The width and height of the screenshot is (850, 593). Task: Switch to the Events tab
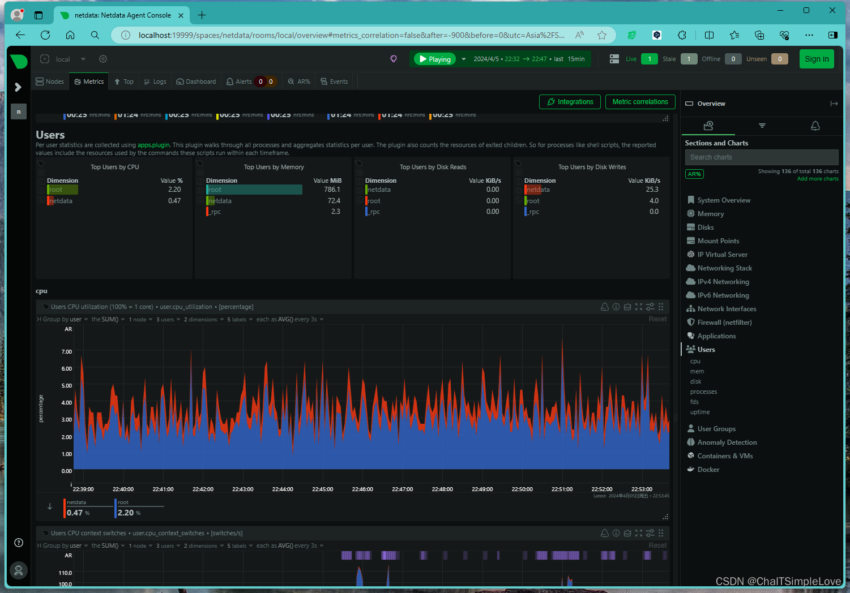(334, 81)
